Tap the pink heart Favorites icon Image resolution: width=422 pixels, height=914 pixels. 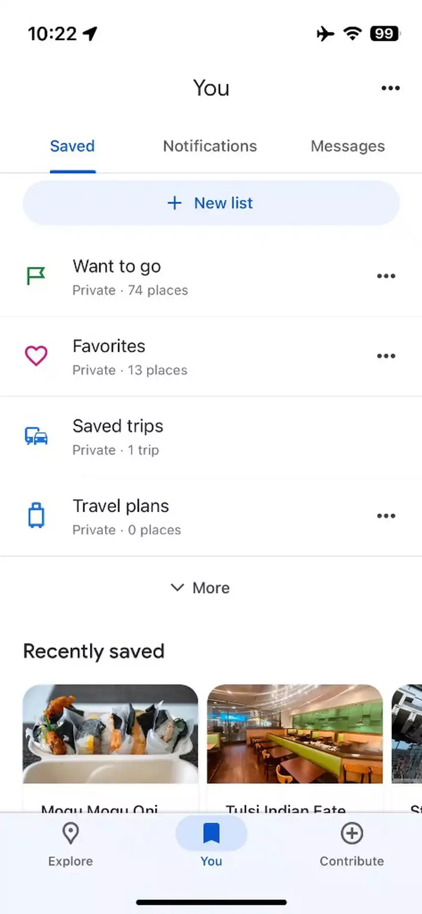pos(36,356)
